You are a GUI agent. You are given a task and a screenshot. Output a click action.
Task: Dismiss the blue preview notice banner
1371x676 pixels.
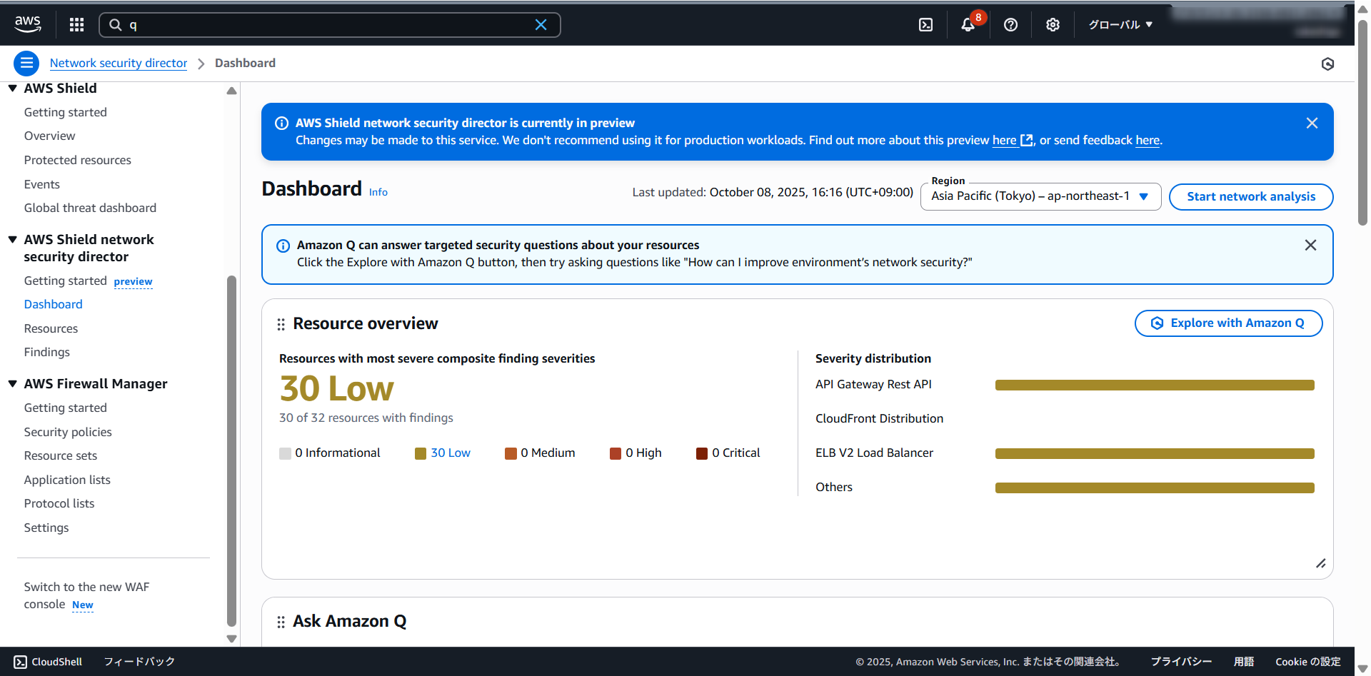tap(1312, 123)
